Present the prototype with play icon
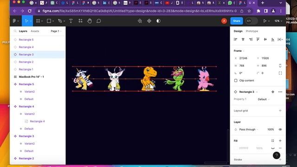The height and width of the screenshot is (167, 297). [265, 21]
